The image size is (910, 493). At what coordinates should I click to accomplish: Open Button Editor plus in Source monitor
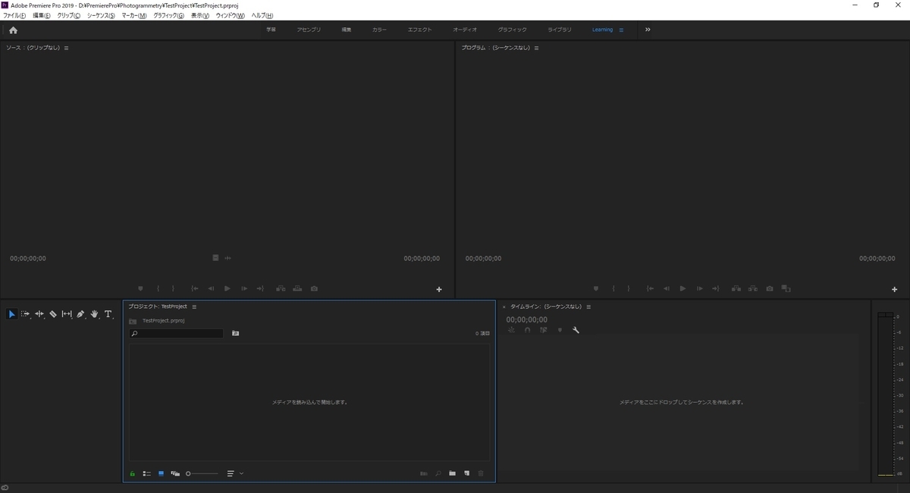click(439, 290)
